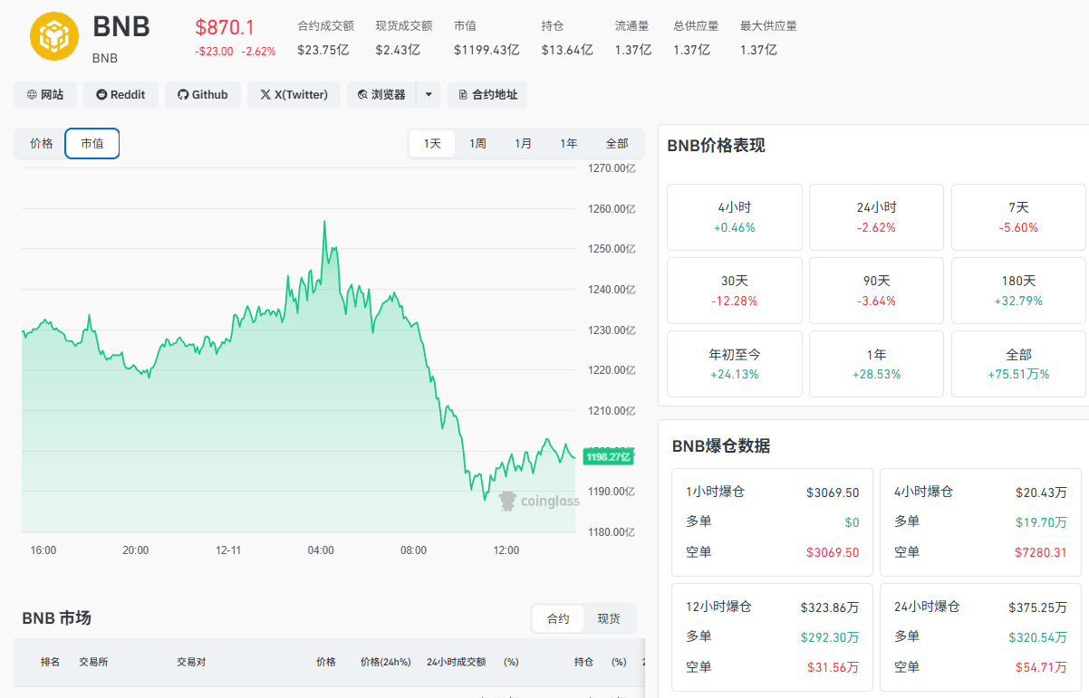Sort market table by 交易对 column
1089x698 pixels.
point(191,662)
